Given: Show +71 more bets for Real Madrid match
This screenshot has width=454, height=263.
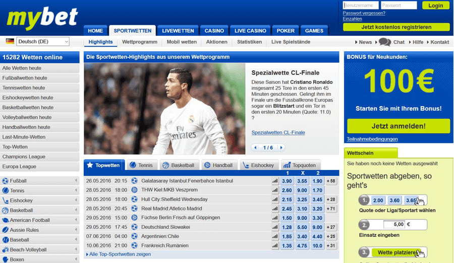Looking at the screenshot, I should [x=331, y=209].
